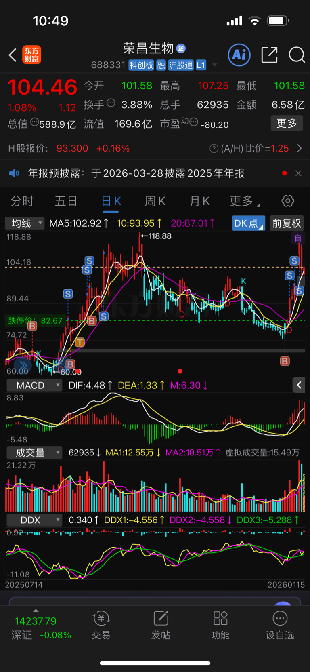This screenshot has width=310, height=672.
Task: Tap the 10:49 status bar clock
Action: point(50,21)
